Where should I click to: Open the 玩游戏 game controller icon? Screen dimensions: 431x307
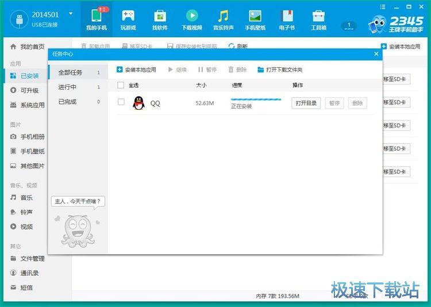point(128,16)
